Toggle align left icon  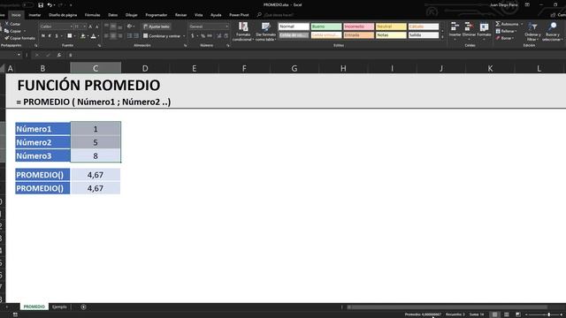106,36
